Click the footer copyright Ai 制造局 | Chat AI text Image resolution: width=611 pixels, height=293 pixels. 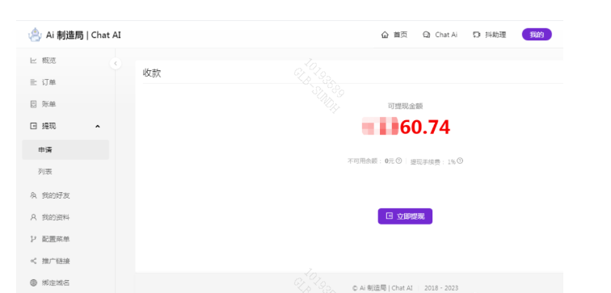point(382,288)
